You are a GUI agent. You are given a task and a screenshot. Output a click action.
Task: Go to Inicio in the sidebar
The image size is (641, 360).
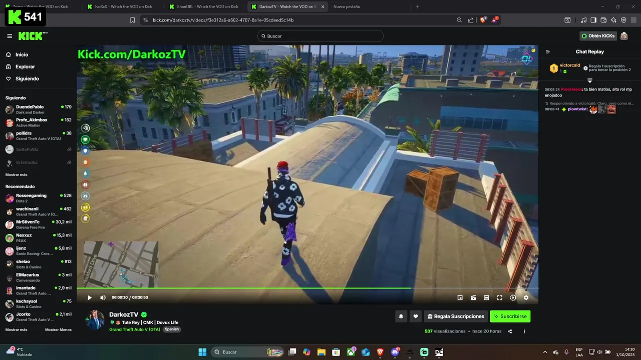(x=22, y=54)
